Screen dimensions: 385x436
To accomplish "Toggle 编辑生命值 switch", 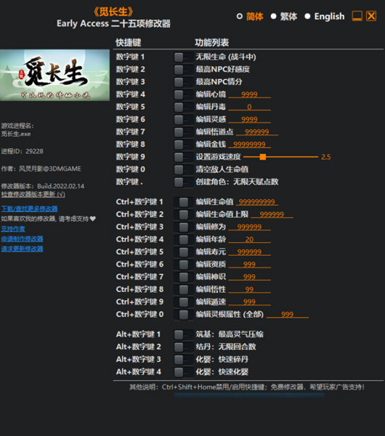I will [x=183, y=202].
